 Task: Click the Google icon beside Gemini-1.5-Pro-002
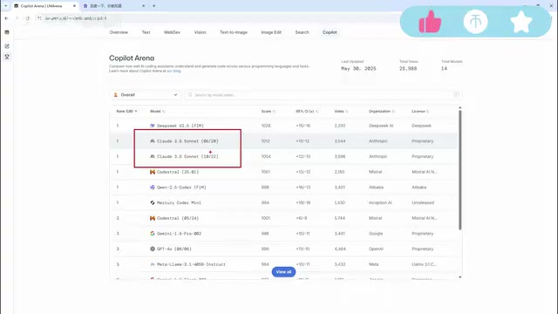153,234
